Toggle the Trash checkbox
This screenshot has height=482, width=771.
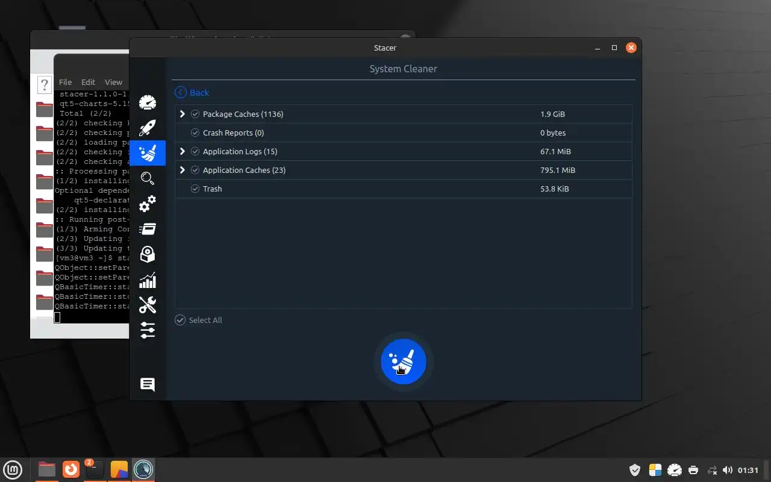pos(195,189)
